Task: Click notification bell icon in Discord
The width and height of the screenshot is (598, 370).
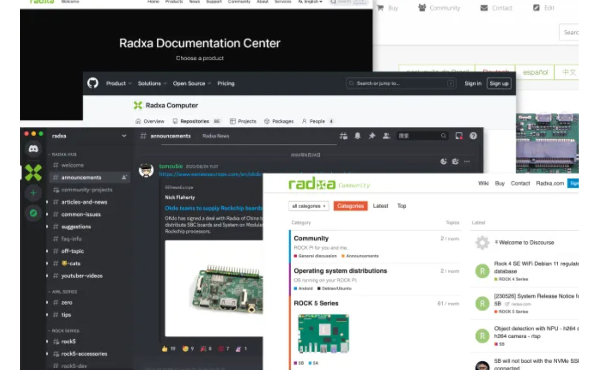Action: pos(358,136)
